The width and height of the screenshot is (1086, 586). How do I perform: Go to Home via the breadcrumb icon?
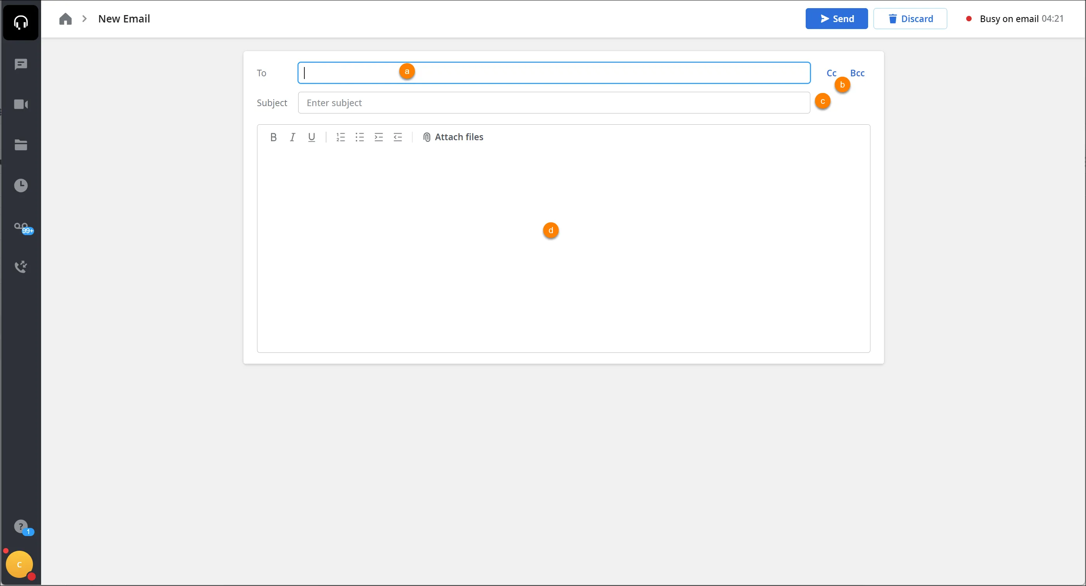click(x=66, y=19)
